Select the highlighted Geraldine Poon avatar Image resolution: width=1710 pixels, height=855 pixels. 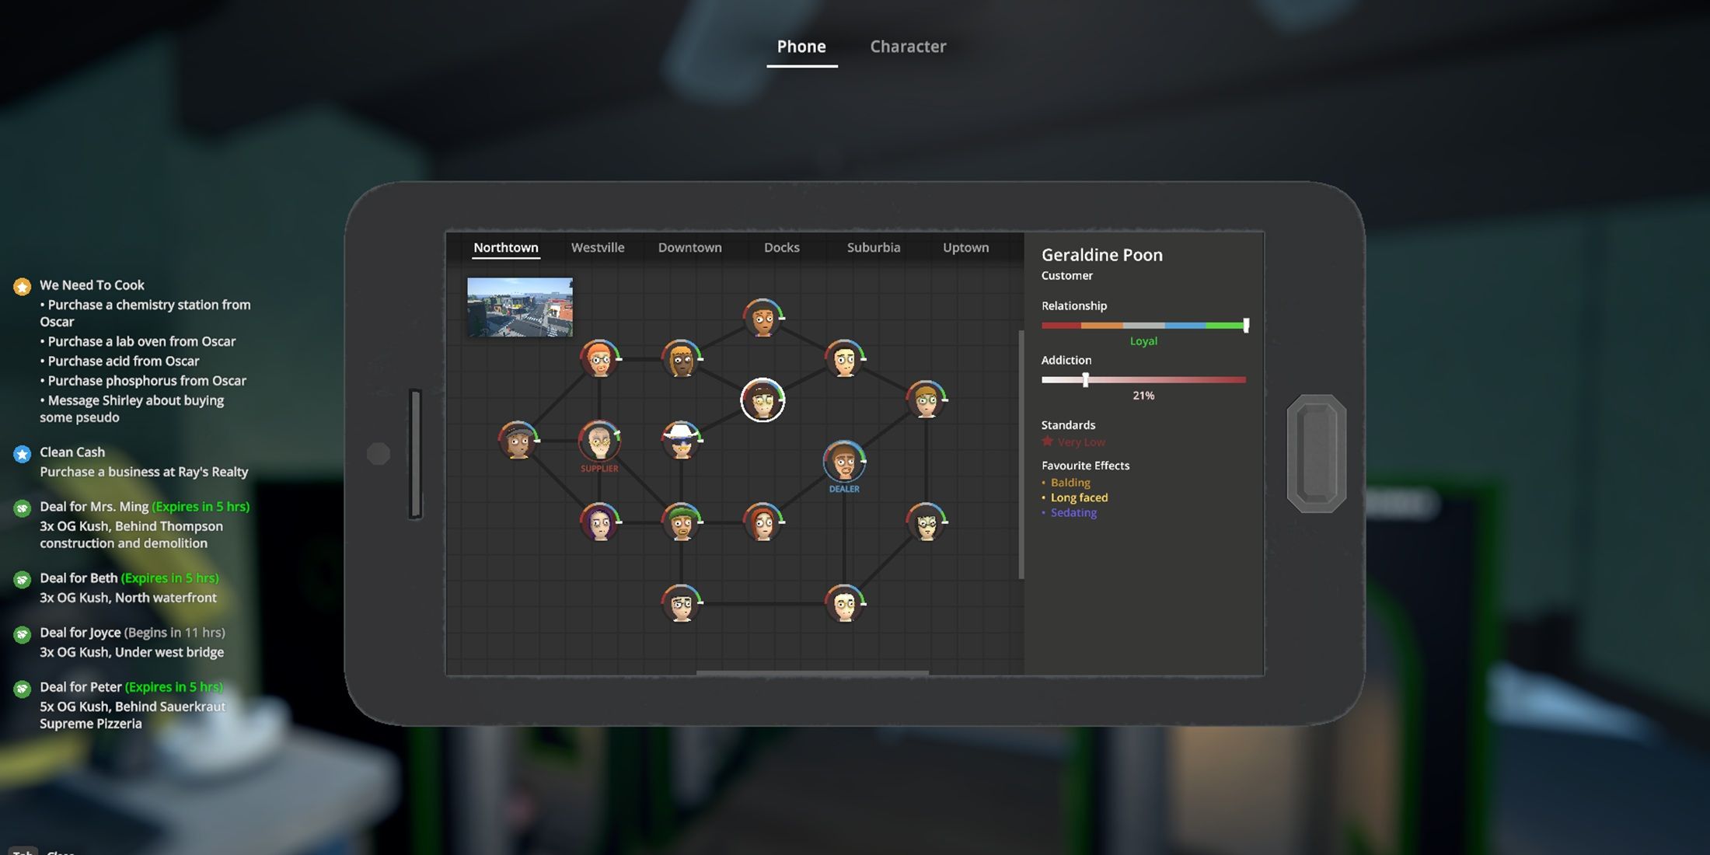(x=763, y=400)
